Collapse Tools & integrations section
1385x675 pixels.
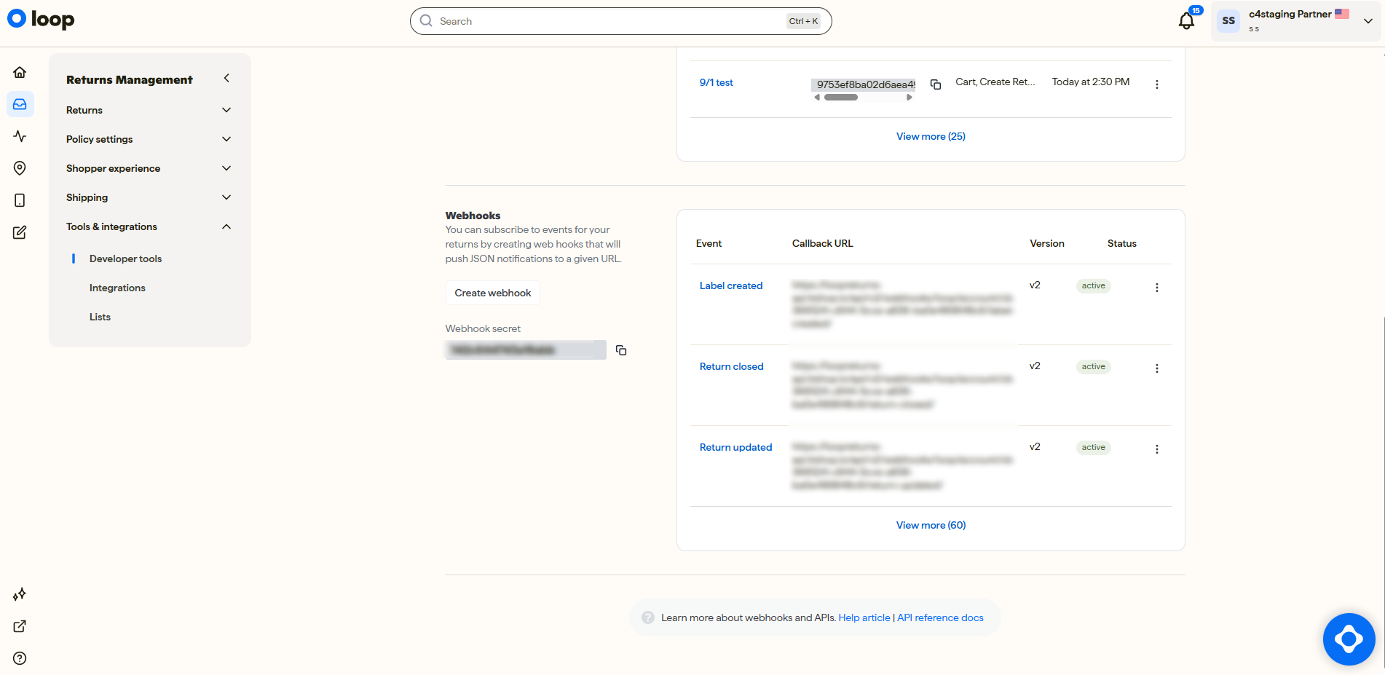[x=149, y=226]
